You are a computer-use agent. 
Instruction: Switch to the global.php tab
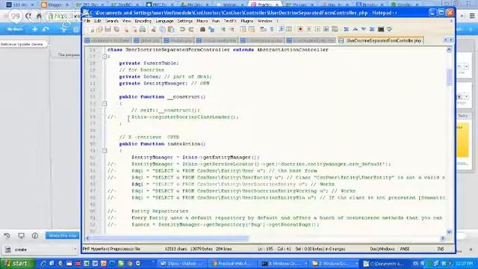tap(148, 40)
